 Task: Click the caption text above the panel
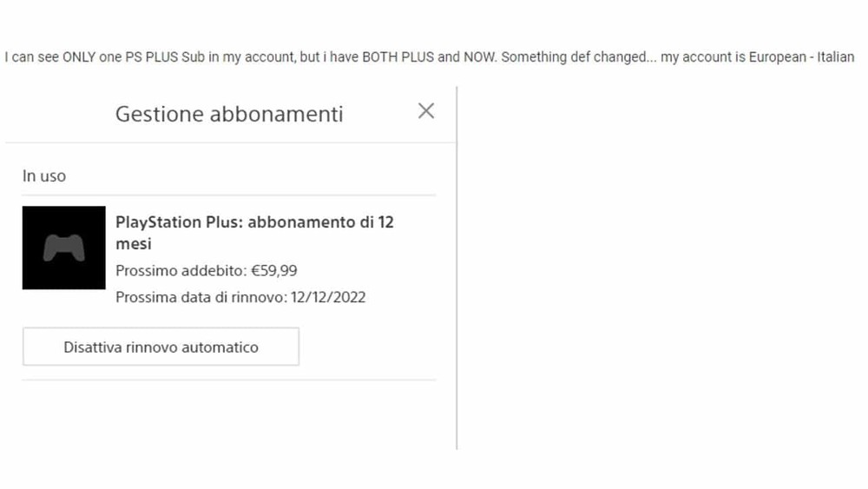(430, 57)
